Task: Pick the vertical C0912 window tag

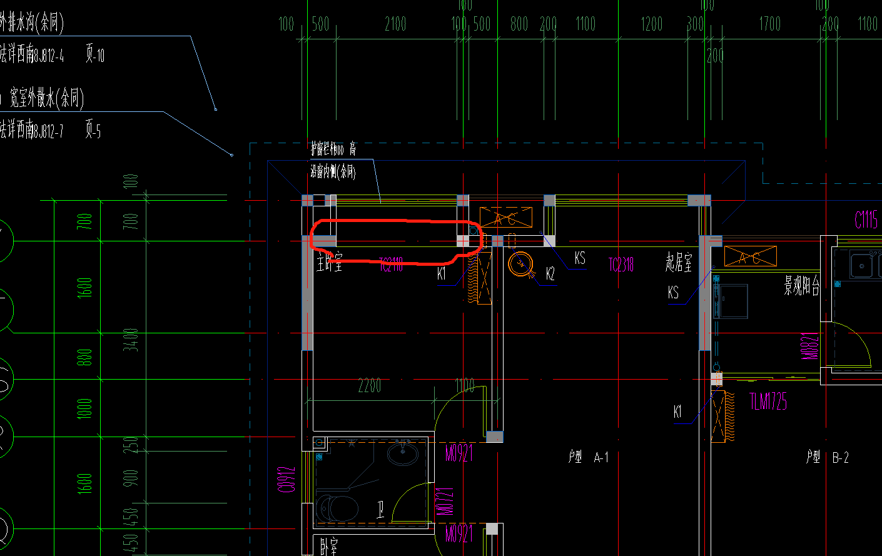Action: (x=286, y=479)
